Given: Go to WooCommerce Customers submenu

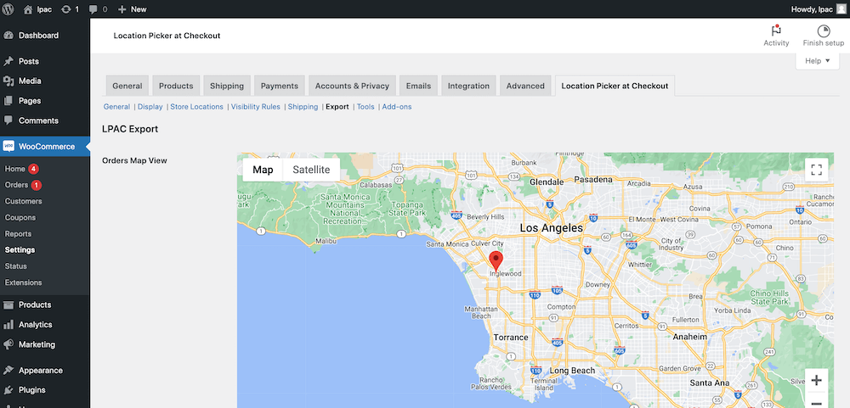Looking at the screenshot, I should point(23,201).
